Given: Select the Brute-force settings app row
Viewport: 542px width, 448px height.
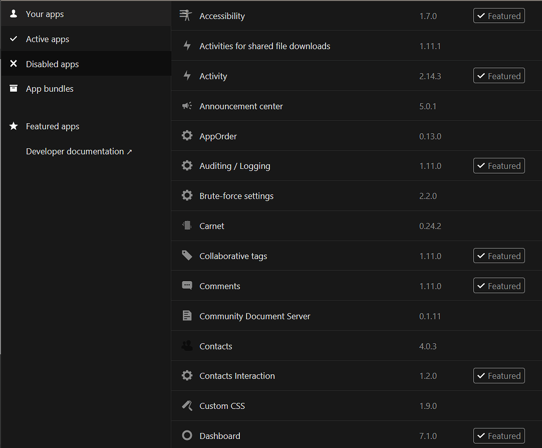Looking at the screenshot, I should 237,196.
